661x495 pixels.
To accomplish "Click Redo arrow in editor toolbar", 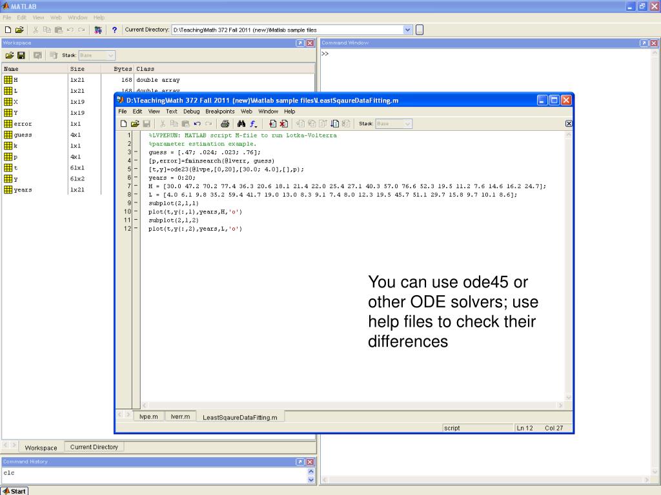I will 208,124.
